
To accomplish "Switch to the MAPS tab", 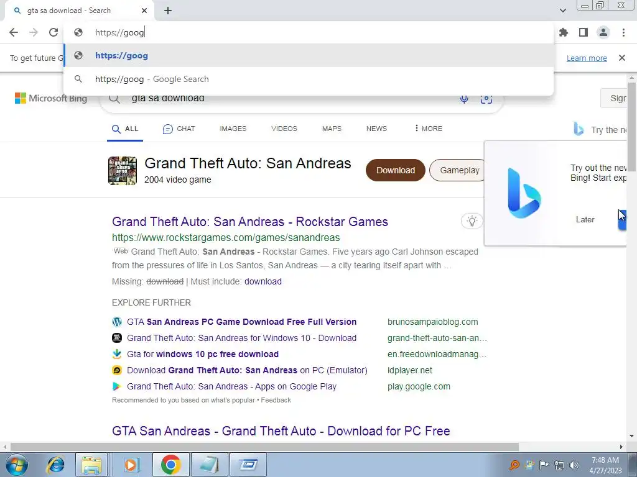I will (x=332, y=129).
